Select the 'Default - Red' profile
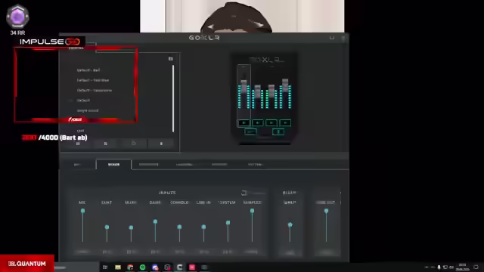Screen dimensions: 484x272 [x=88, y=70]
